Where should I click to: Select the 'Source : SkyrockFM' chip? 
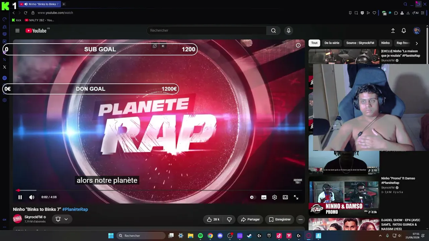(360, 43)
